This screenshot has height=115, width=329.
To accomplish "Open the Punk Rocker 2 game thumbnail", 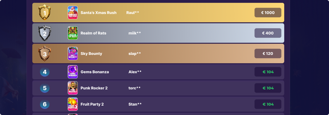I will 73,88.
